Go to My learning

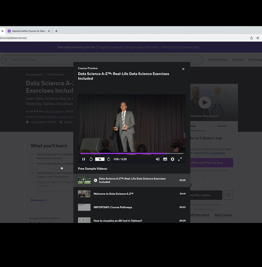[255, 60]
